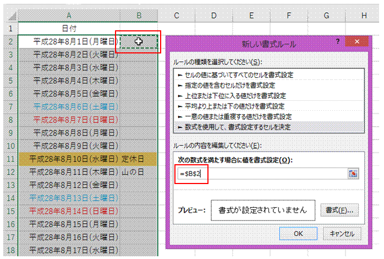Click highlighted cell 平成28年8月10日(水曜日)
The image size is (384, 259).
(69, 159)
